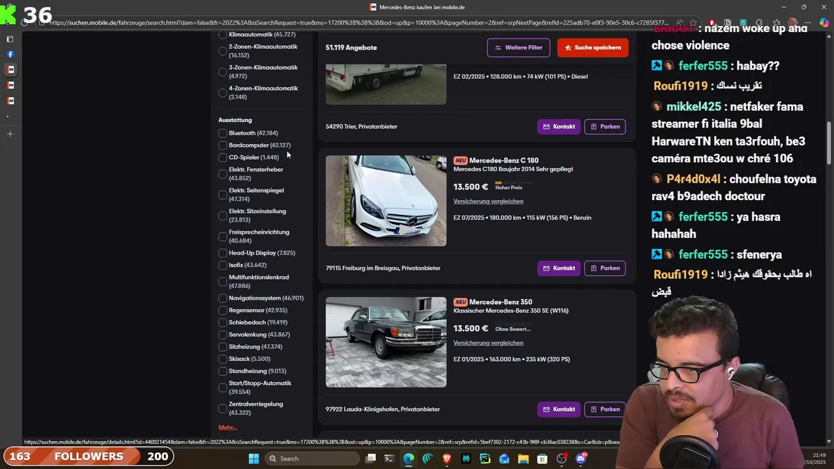Open Outlook from the taskbar
This screenshot has width=834, height=469.
504,459
